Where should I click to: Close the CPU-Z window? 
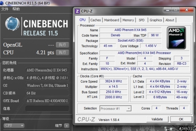187,10
